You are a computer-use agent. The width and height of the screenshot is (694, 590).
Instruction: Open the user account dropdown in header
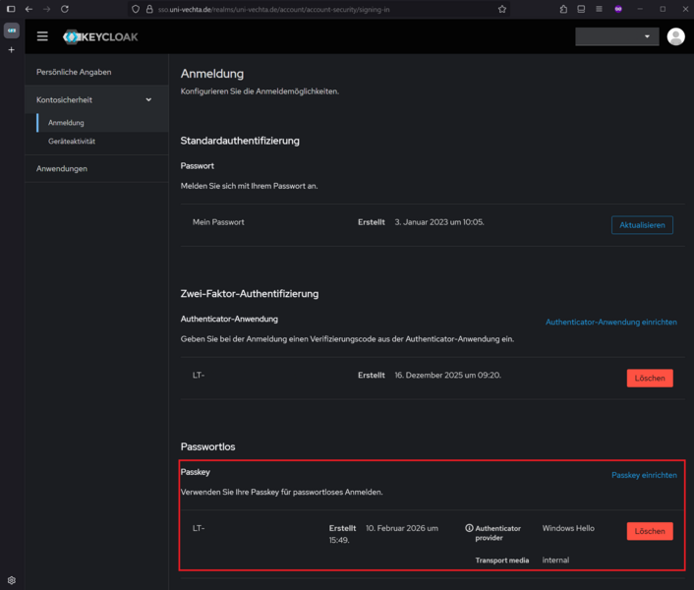(x=617, y=36)
